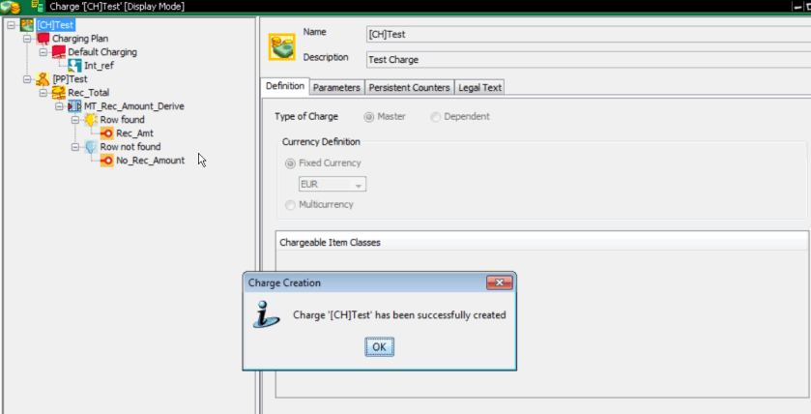This screenshot has width=811, height=414.
Task: Open the Legal Text tab
Action: point(480,87)
